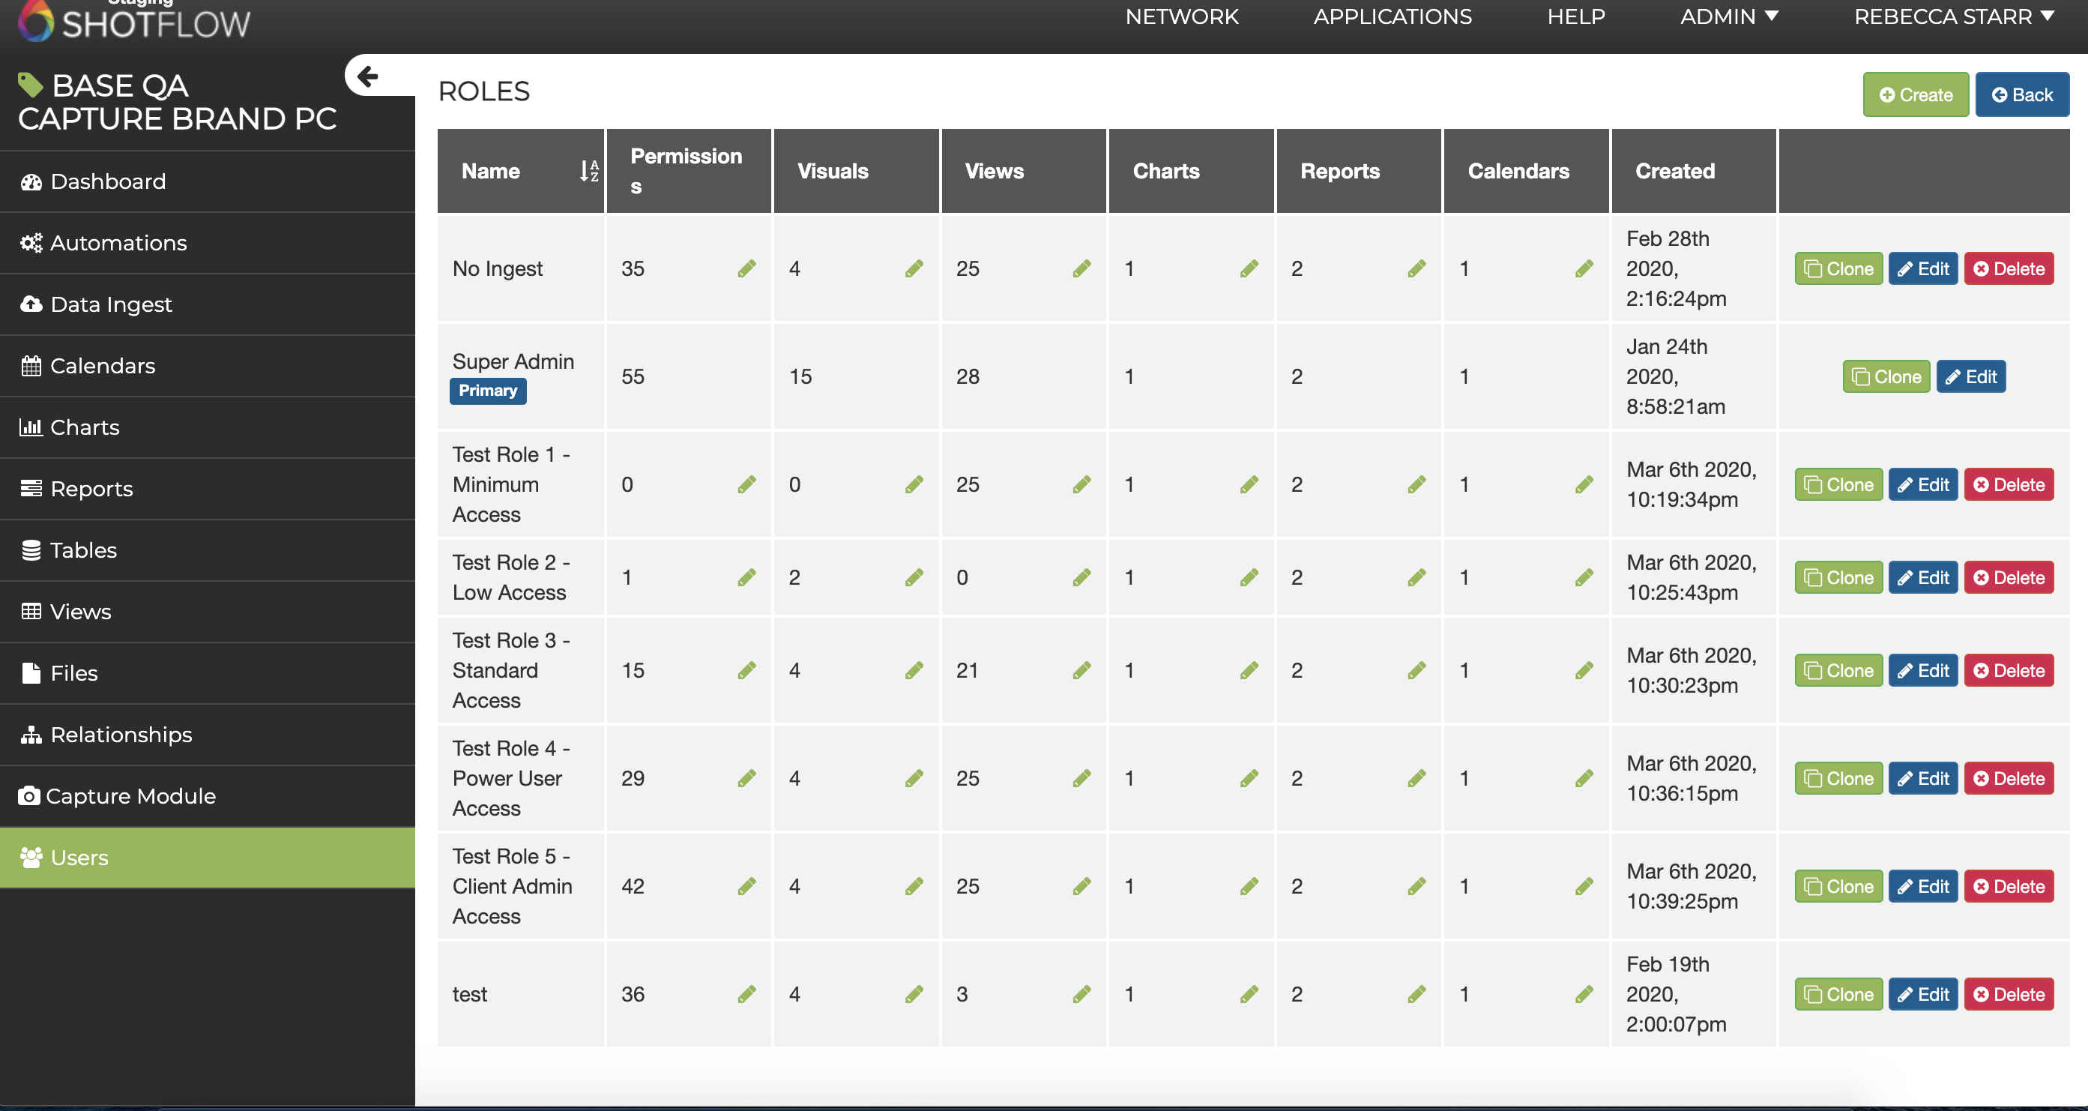Collapse sidebar with the back arrow icon

pyautogui.click(x=368, y=76)
